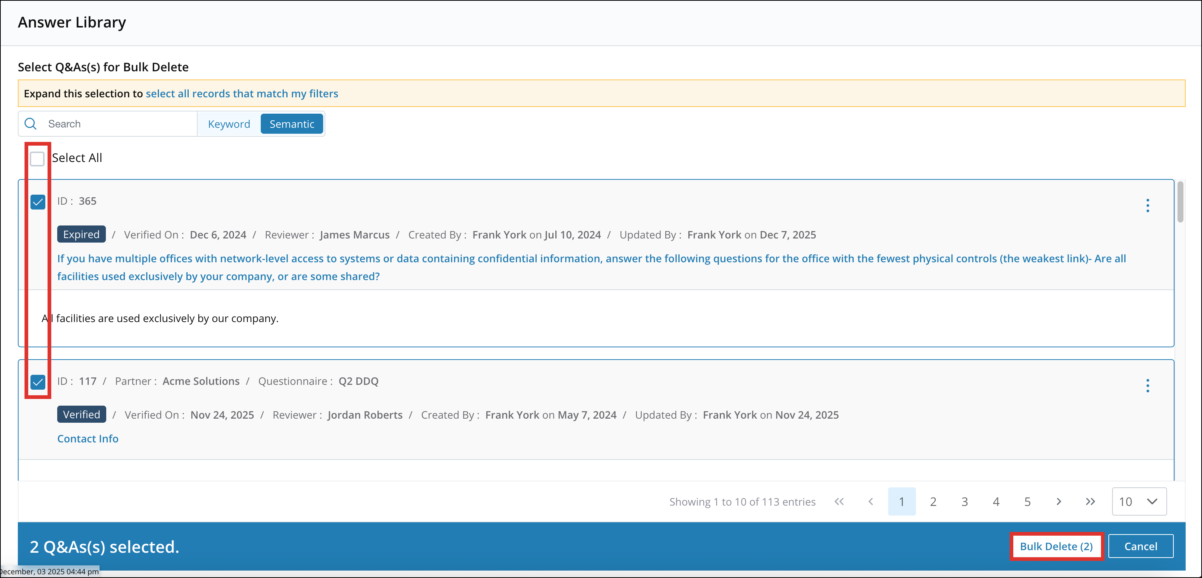Open the kebab menu for Q&A ID 365
This screenshot has height=578, width=1202.
tap(1148, 205)
